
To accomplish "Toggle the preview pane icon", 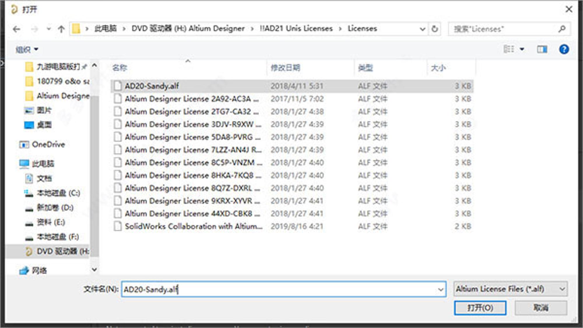I will pos(542,49).
